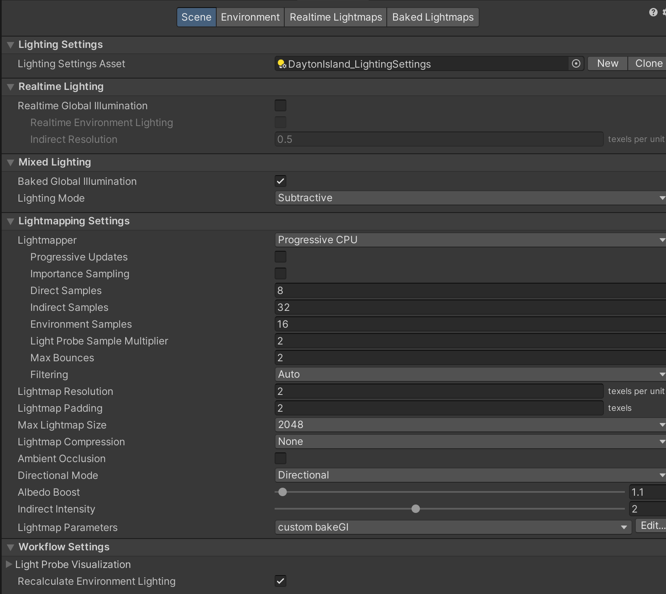Click the help question mark icon

[653, 12]
